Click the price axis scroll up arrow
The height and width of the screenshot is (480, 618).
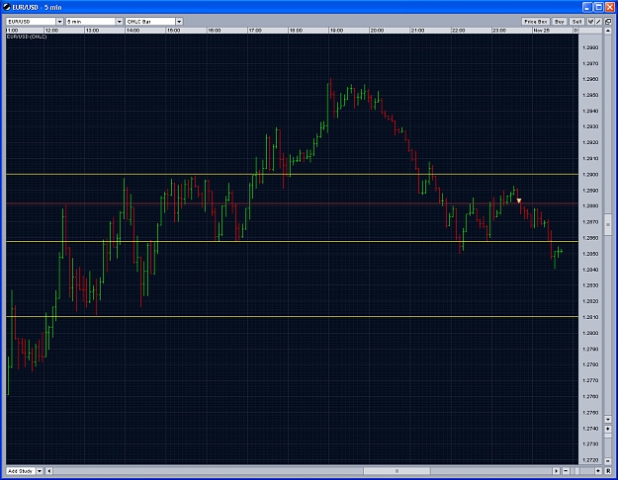608,31
